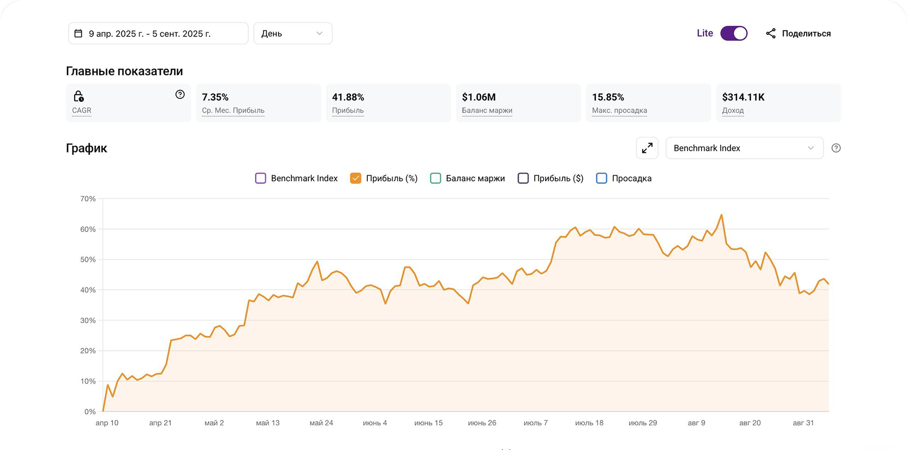This screenshot has height=450, width=907.
Task: Open the Benchmark Index dropdown
Action: (x=744, y=148)
